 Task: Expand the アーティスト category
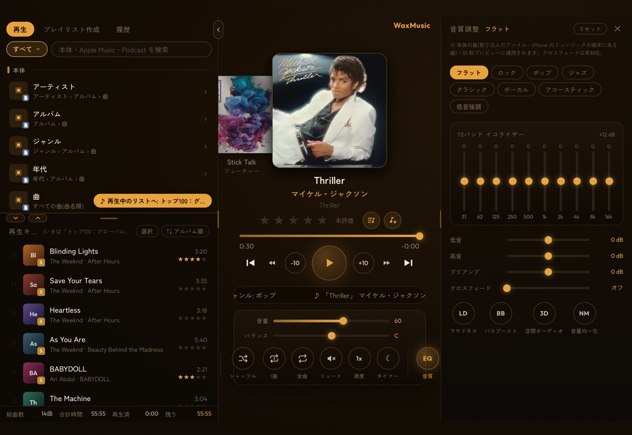(108, 91)
